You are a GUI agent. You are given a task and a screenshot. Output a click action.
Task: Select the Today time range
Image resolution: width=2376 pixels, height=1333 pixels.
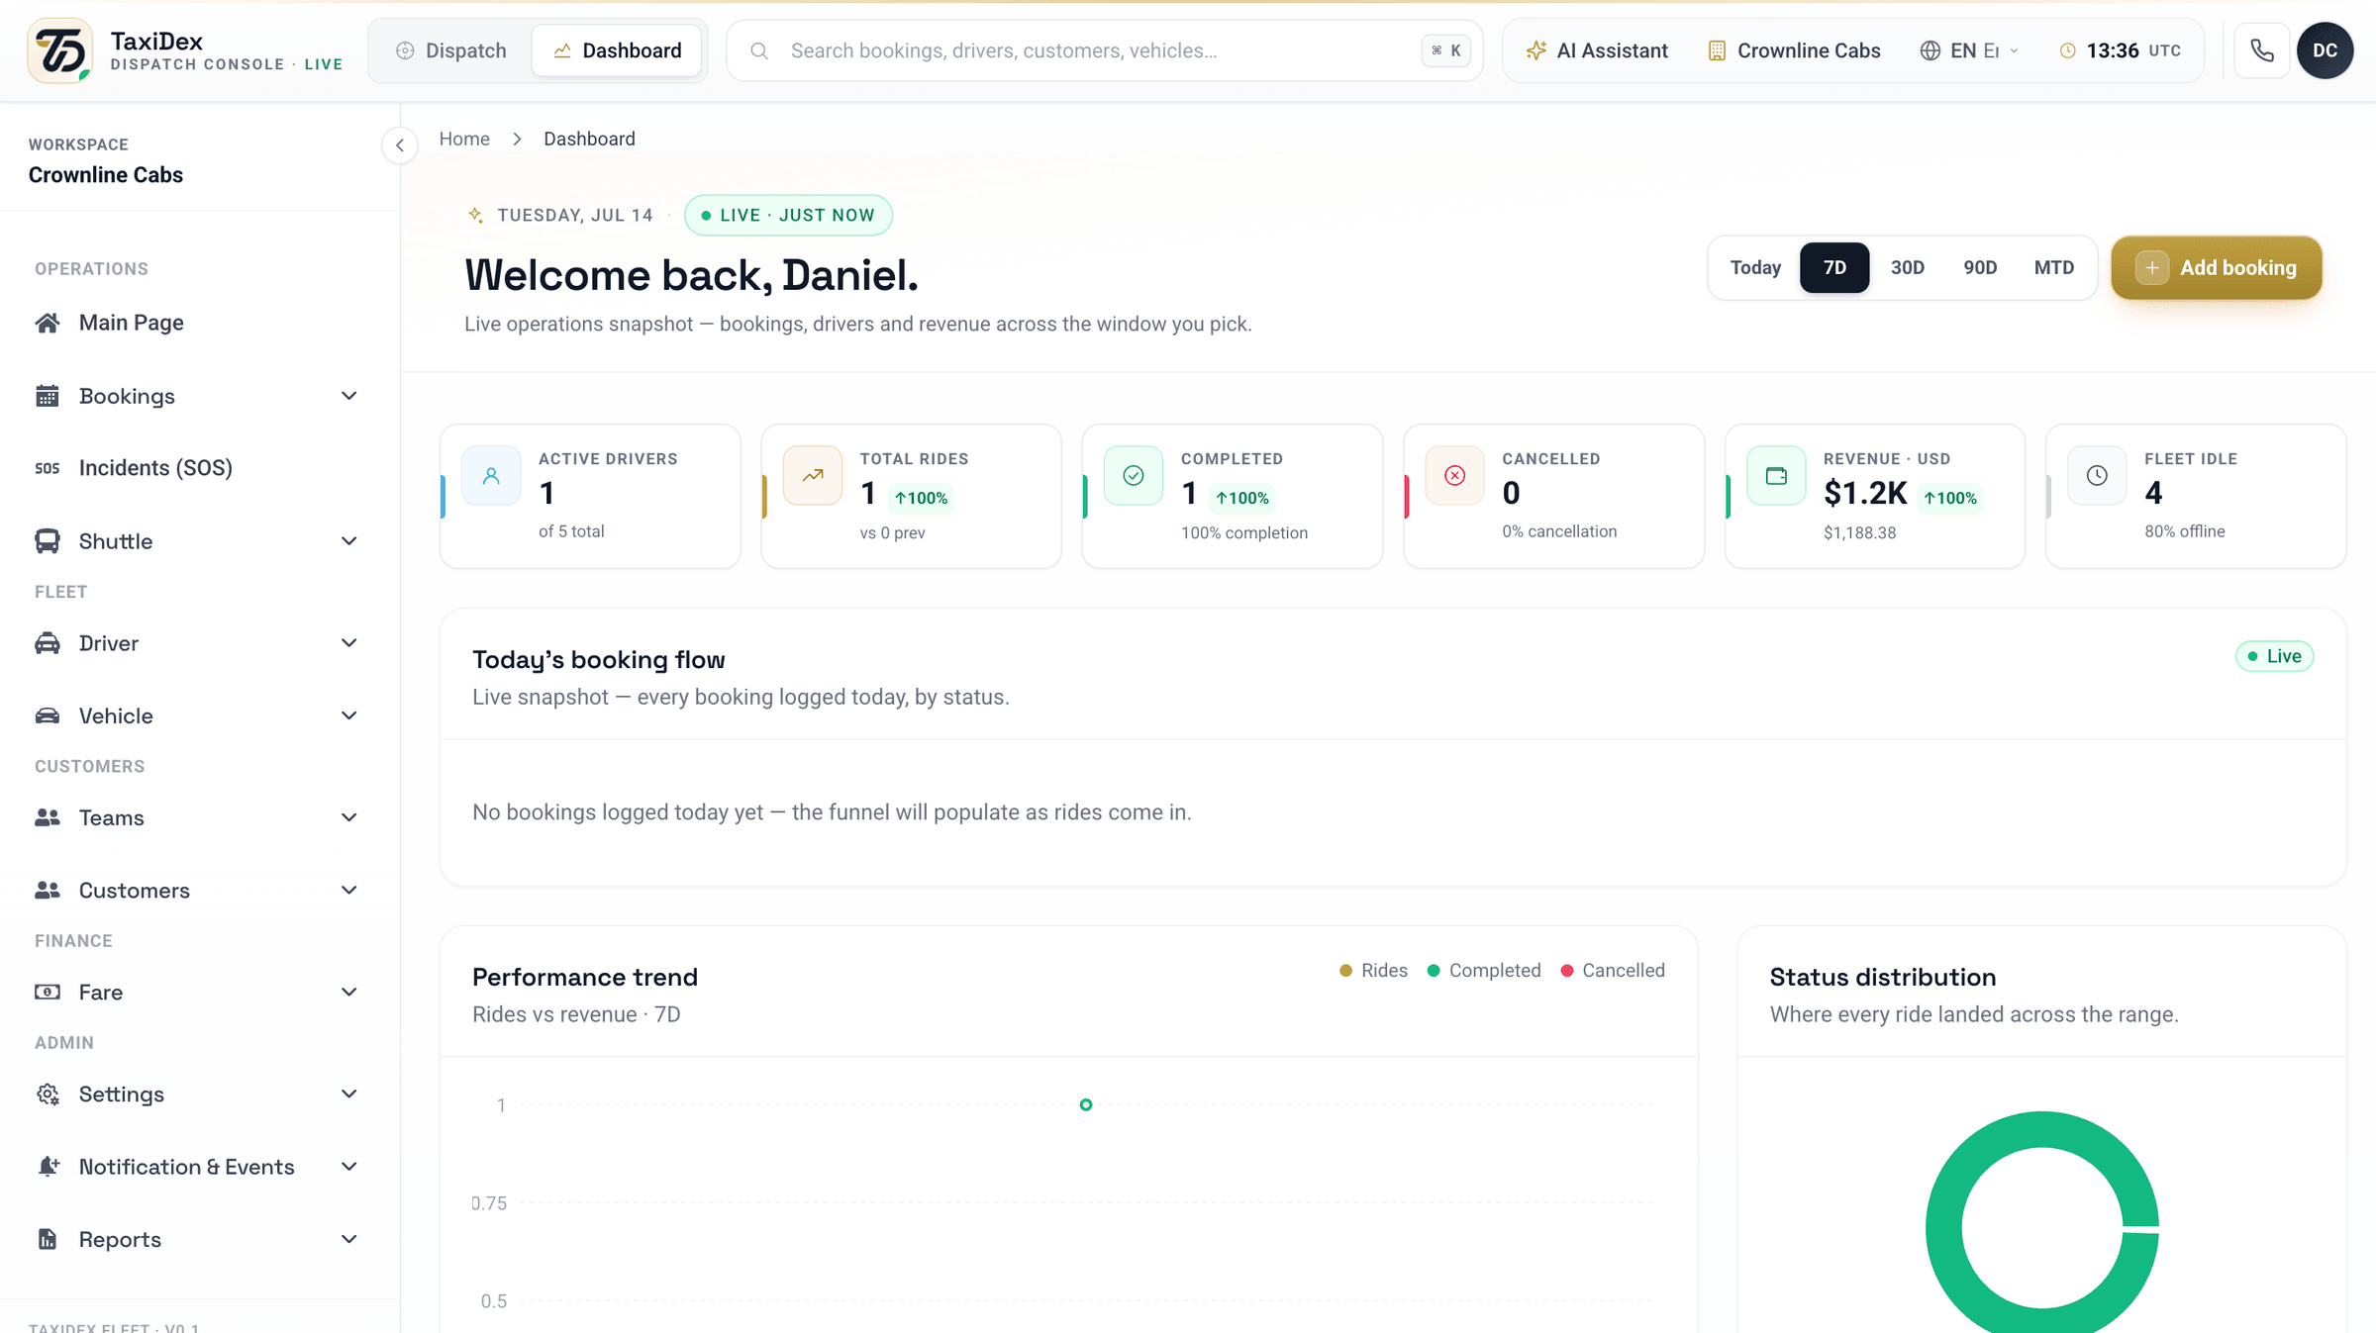(x=1755, y=267)
